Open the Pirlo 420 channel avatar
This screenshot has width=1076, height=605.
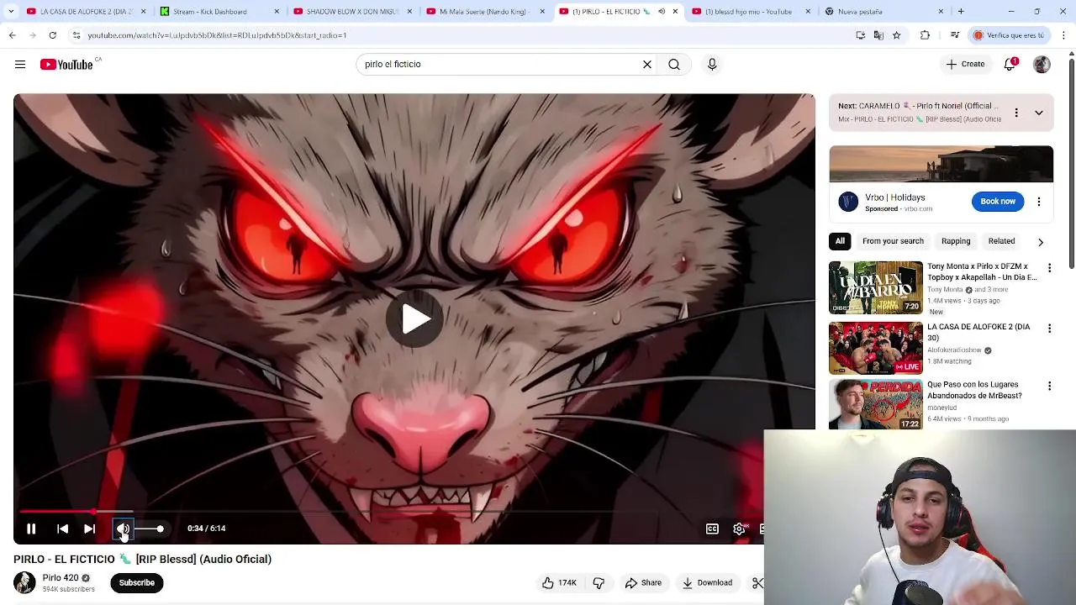pyautogui.click(x=24, y=582)
